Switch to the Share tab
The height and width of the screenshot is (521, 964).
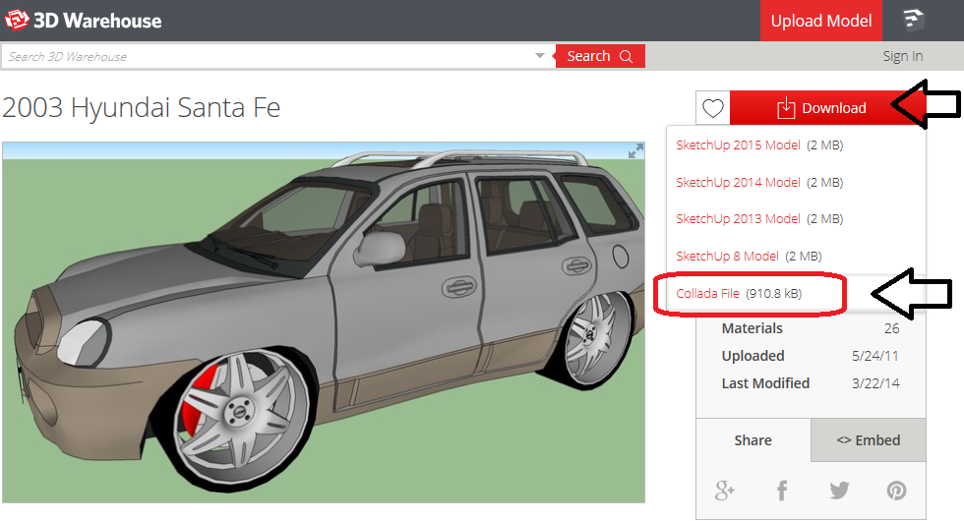(753, 440)
